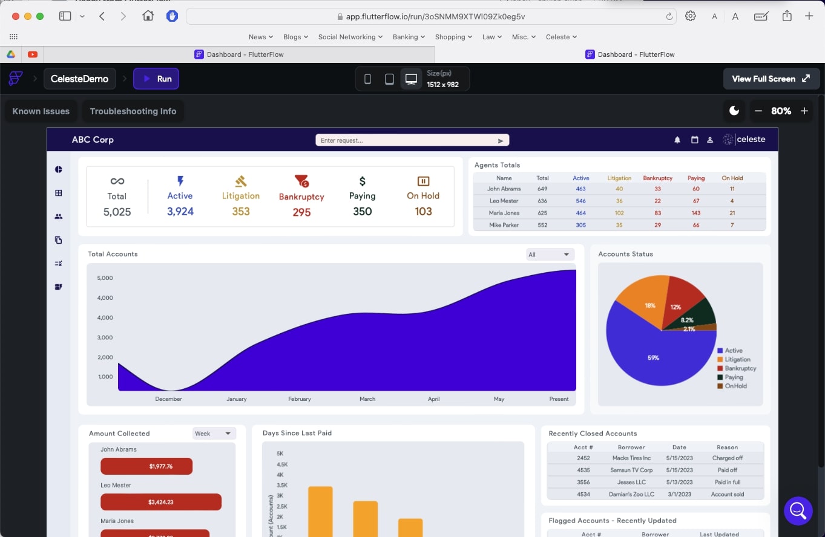Expand the Misc. bookmarks folder
Image resolution: width=825 pixels, height=537 pixels.
pyautogui.click(x=524, y=37)
